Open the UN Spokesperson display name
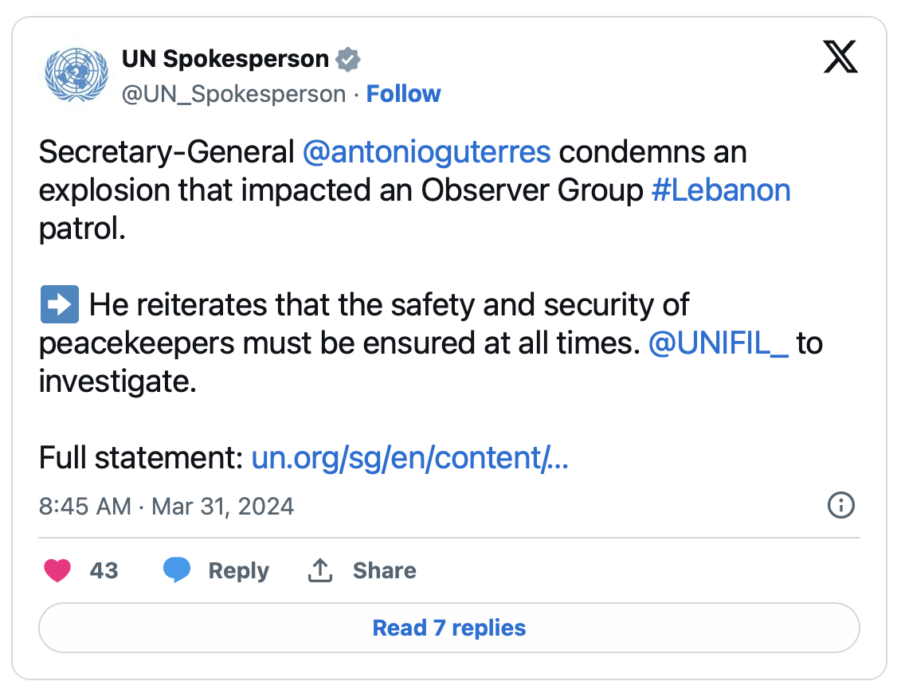The image size is (897, 693). (x=225, y=59)
